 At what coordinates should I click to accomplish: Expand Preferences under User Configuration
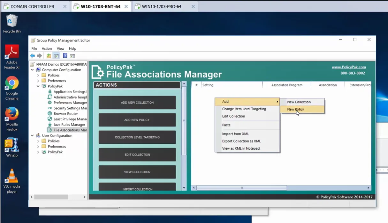38,147
